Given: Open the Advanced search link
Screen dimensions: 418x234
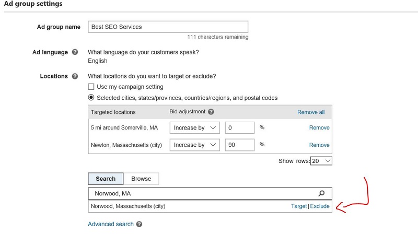Looking at the screenshot, I should pyautogui.click(x=111, y=224).
